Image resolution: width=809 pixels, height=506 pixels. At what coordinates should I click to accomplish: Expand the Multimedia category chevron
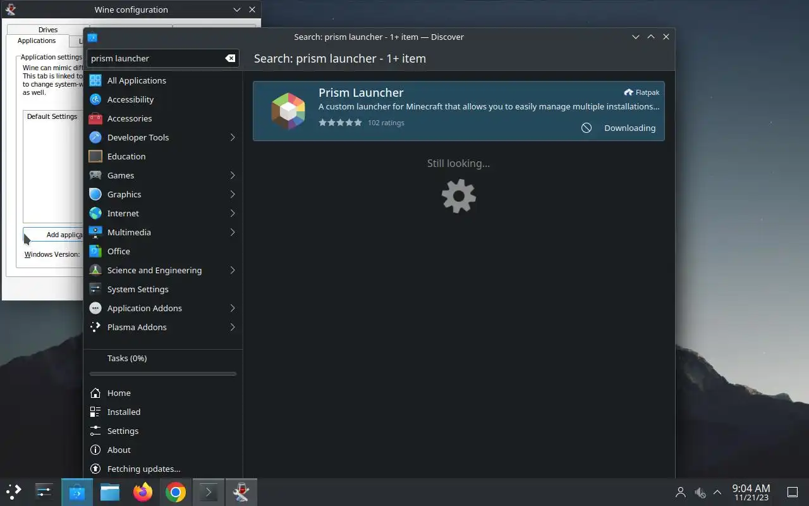[x=232, y=232]
